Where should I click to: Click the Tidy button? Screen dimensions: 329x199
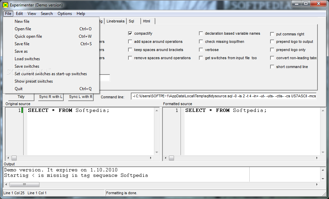[21, 97]
